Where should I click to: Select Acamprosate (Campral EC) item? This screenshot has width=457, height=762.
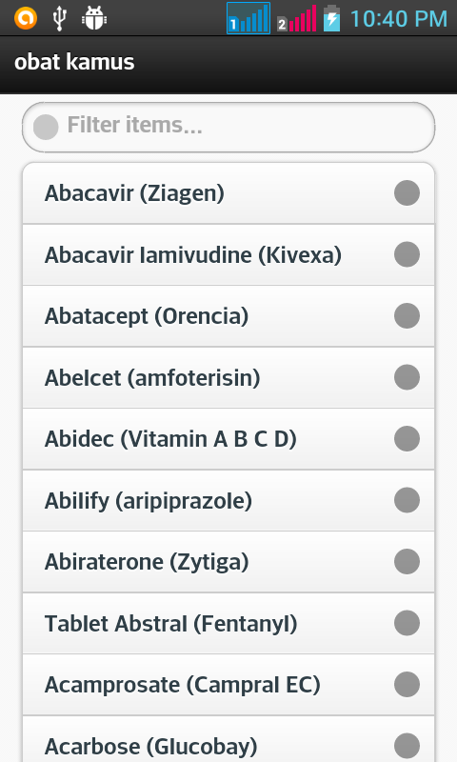point(228,685)
